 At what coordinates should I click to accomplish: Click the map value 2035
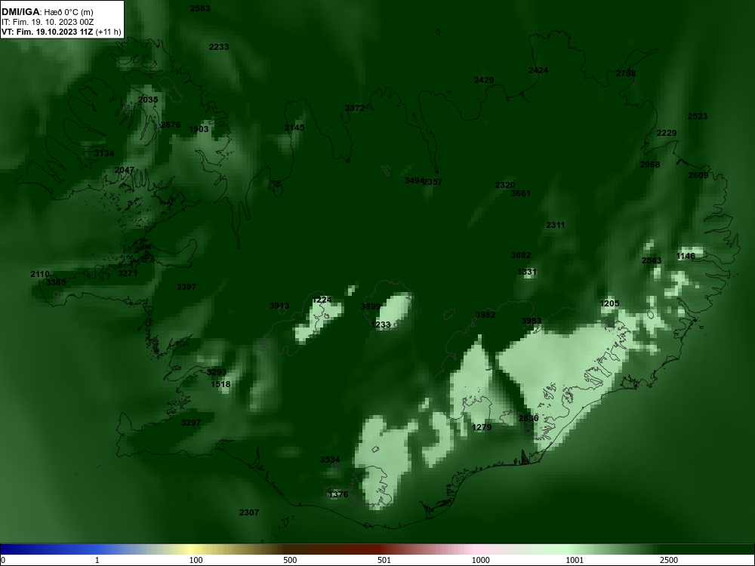tap(148, 100)
